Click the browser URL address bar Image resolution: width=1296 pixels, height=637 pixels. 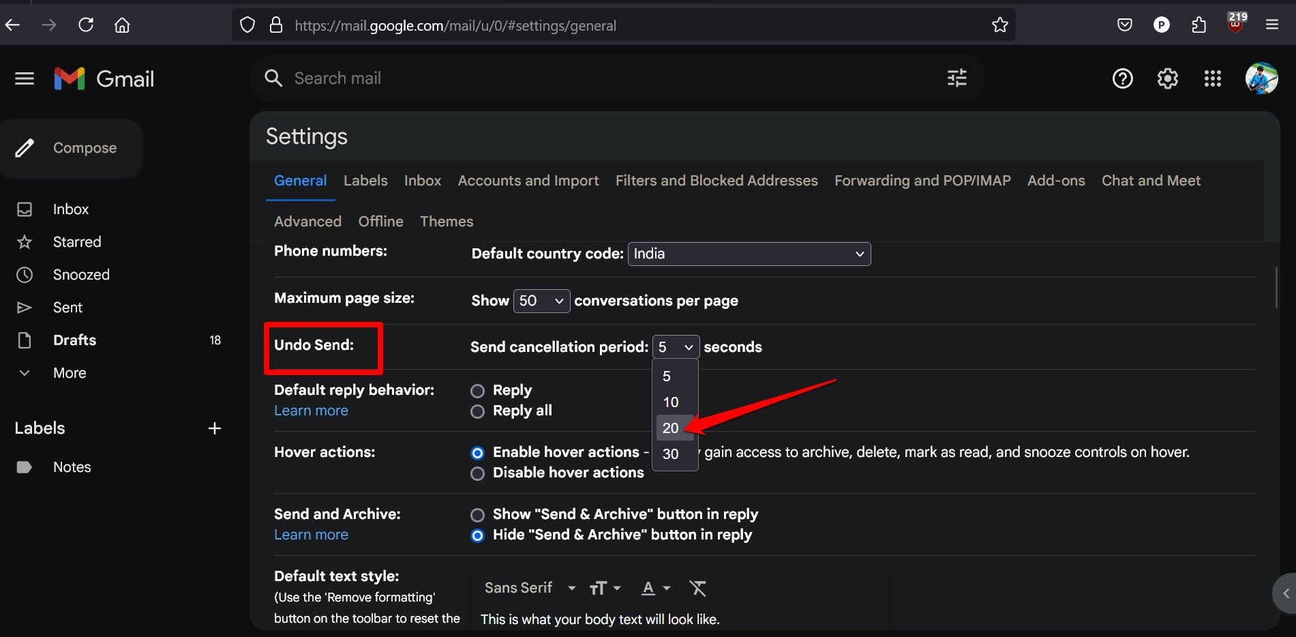[x=624, y=25]
